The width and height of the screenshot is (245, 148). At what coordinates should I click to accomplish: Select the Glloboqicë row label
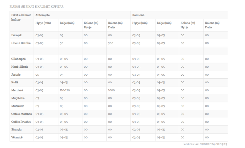[18, 59]
